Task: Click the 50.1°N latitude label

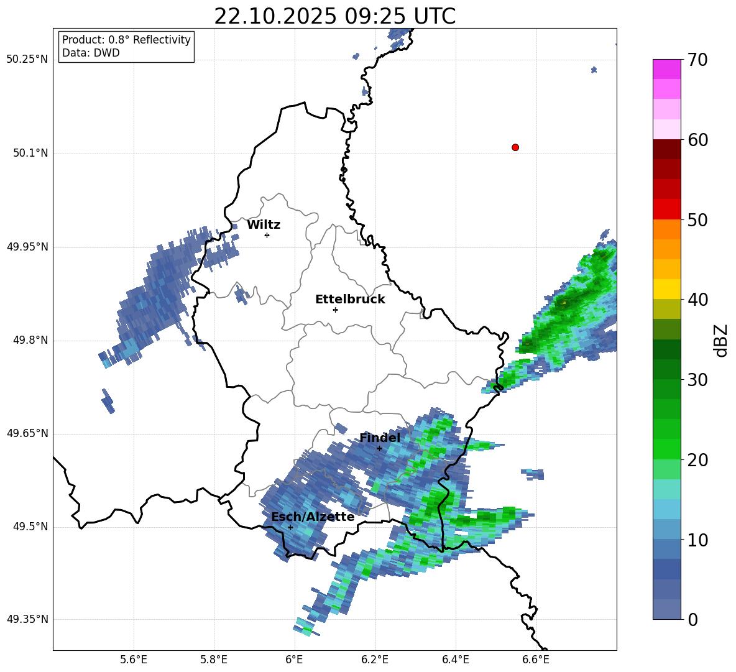Action: (x=31, y=154)
